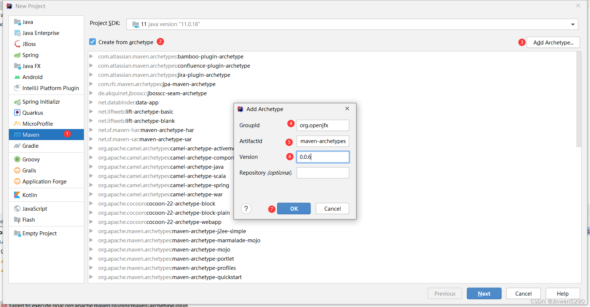Pick the Kotlin icon
The image size is (590, 307).
(17, 195)
